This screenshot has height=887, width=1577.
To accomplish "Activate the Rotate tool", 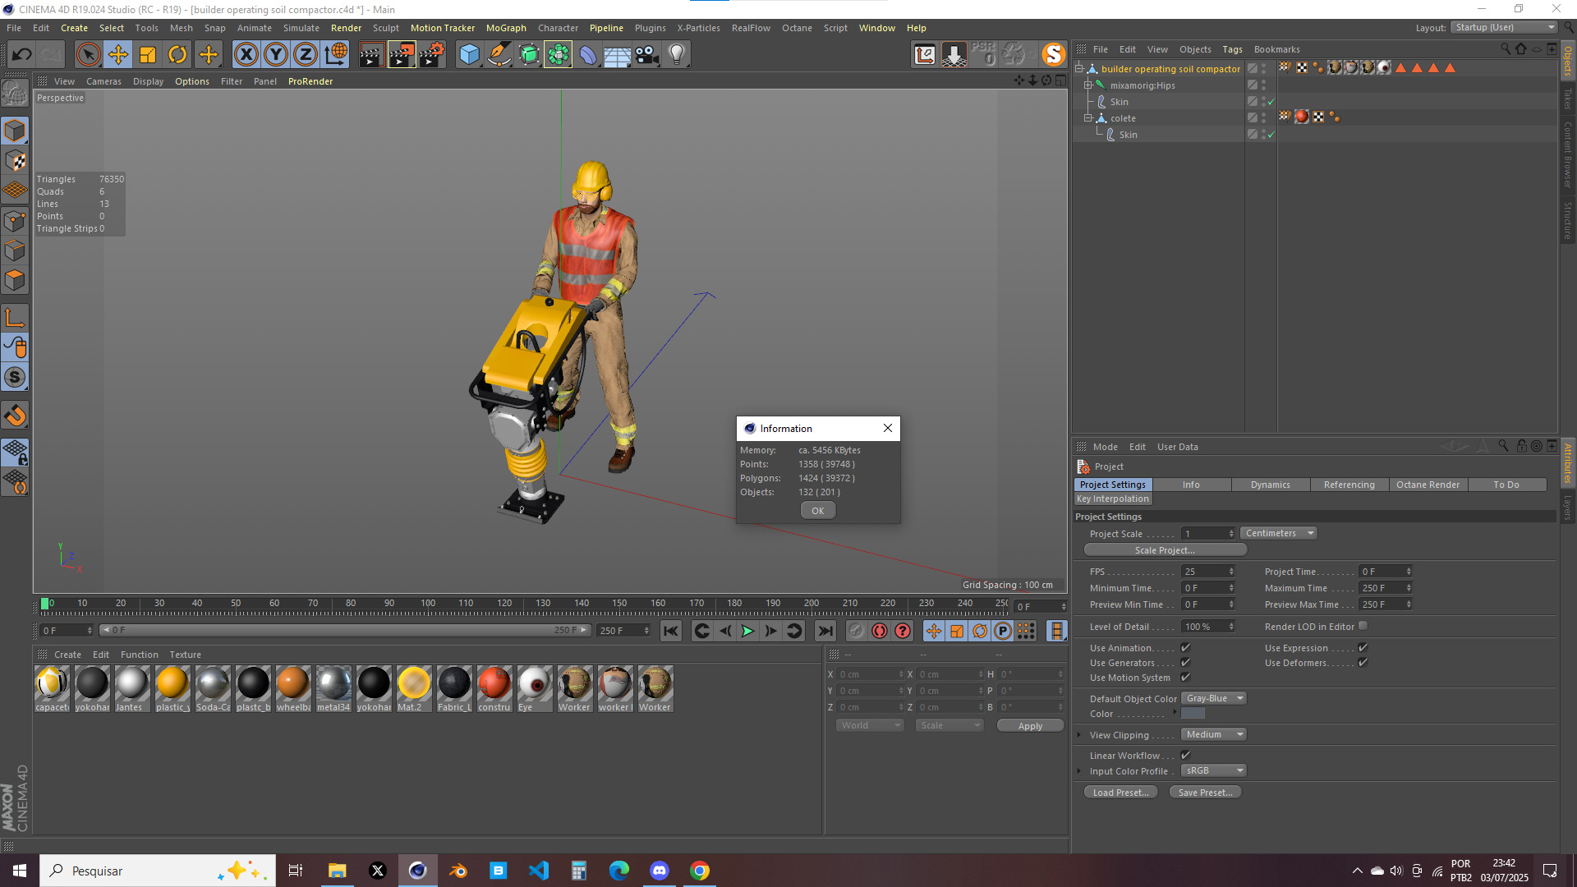I will pos(177,55).
